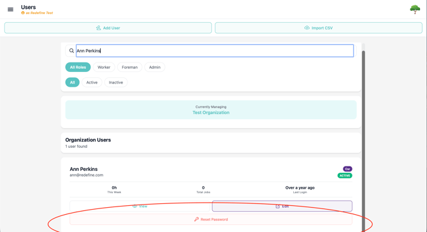Click the Ann Perkins user name
The image size is (427, 232).
pyautogui.click(x=83, y=169)
